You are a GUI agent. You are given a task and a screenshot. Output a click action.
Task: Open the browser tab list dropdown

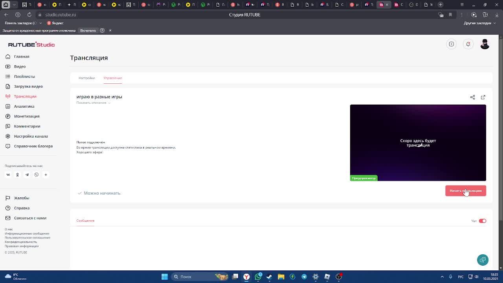point(15,5)
